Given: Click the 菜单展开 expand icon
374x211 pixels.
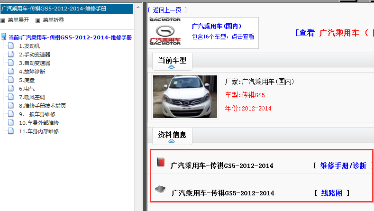Looking at the screenshot, I should (3, 20).
